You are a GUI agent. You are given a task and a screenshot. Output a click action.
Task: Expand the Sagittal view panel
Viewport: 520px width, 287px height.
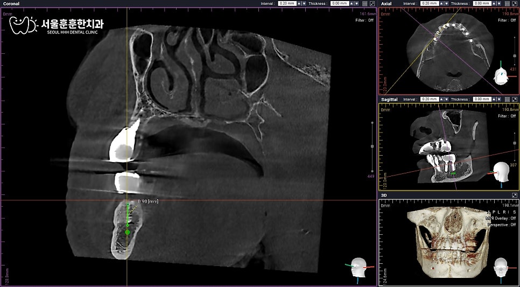click(515, 99)
